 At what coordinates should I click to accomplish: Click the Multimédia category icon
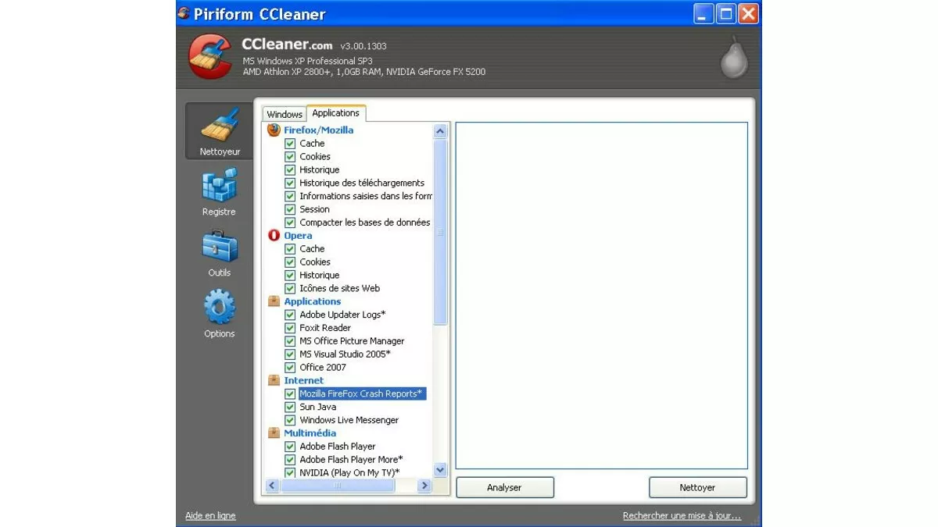[274, 433]
